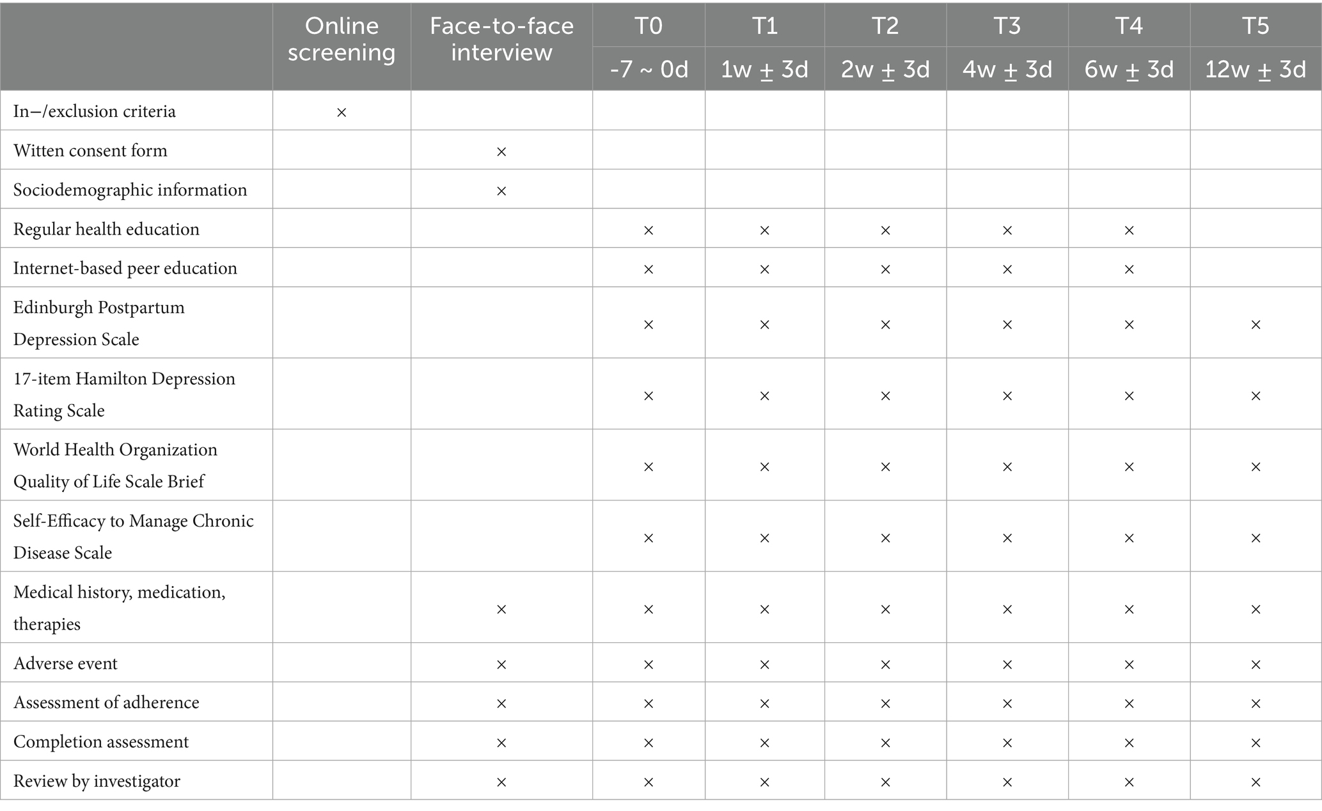The height and width of the screenshot is (811, 1322).
Task: Click the 12w ± 3d subheader cell
Action: 1255,69
